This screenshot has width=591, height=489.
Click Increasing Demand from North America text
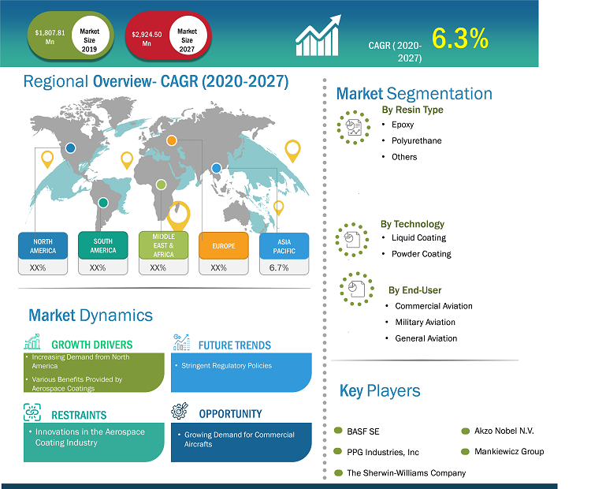coord(80,361)
